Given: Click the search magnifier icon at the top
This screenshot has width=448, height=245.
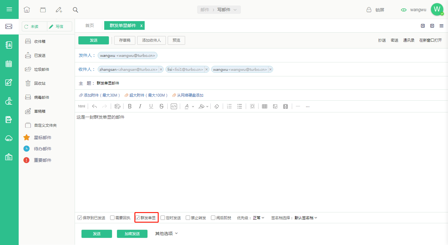Looking at the screenshot, I should pyautogui.click(x=75, y=10).
